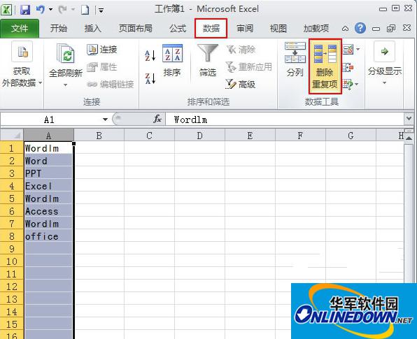Switch to the 开始 tab
Viewport: 417px width, 339px height.
[59, 28]
